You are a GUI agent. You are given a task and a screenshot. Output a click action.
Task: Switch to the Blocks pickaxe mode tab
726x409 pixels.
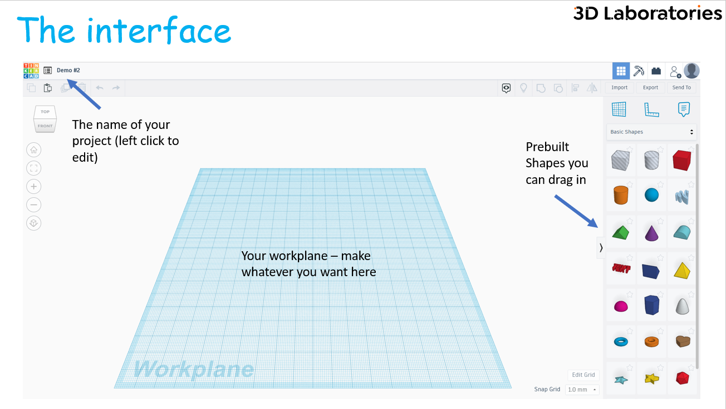pyautogui.click(x=639, y=71)
